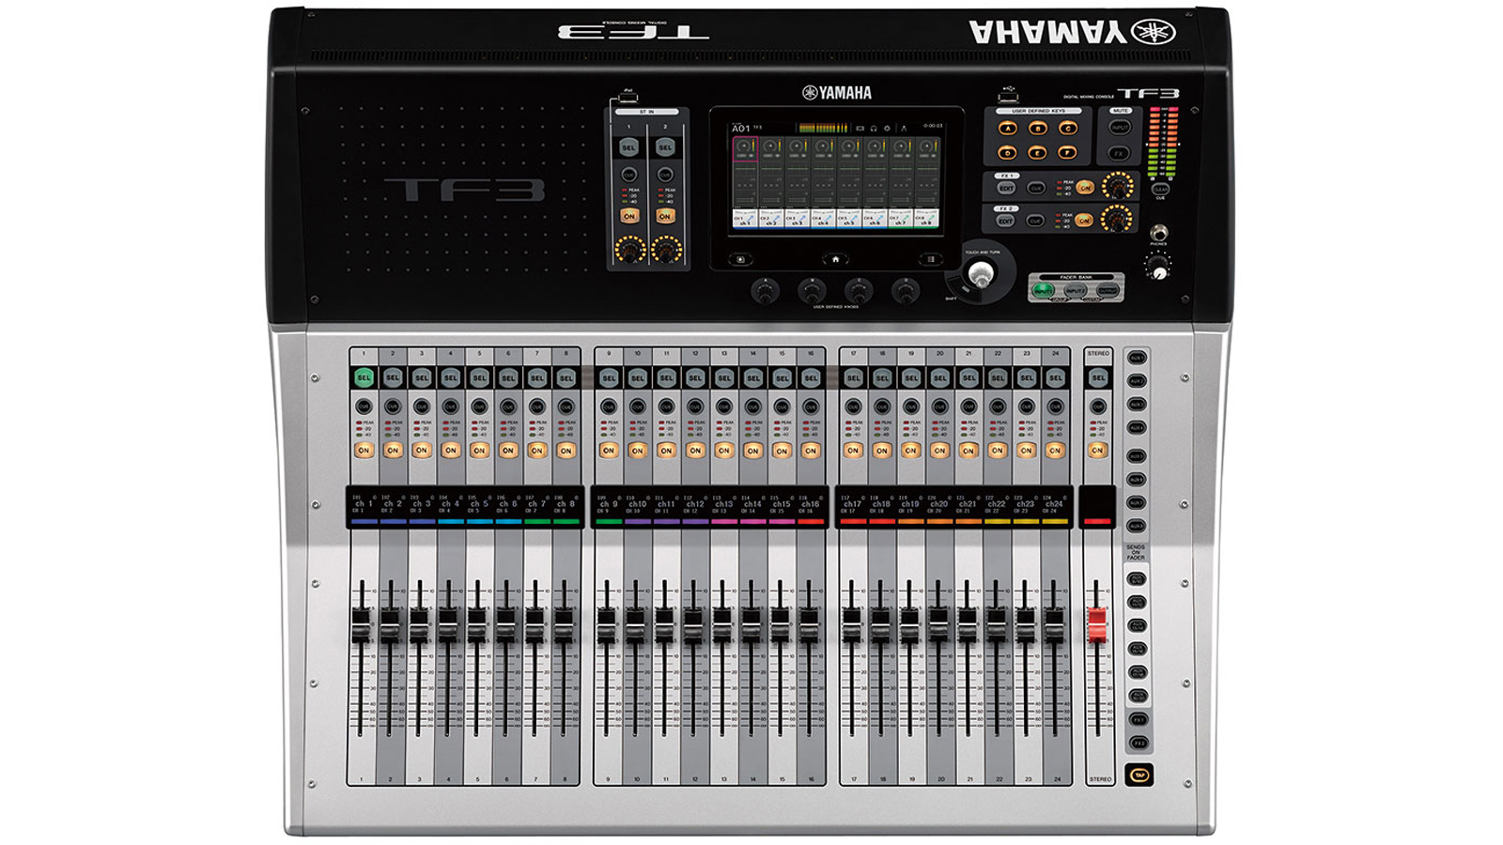Viewport: 1503px width, 845px height.
Task: Click the MUTE INPUT key
Action: (x=1120, y=128)
